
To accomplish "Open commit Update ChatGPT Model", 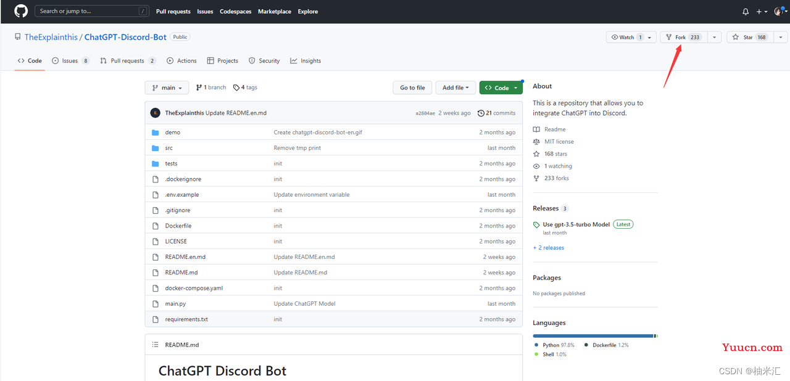I will [304, 303].
